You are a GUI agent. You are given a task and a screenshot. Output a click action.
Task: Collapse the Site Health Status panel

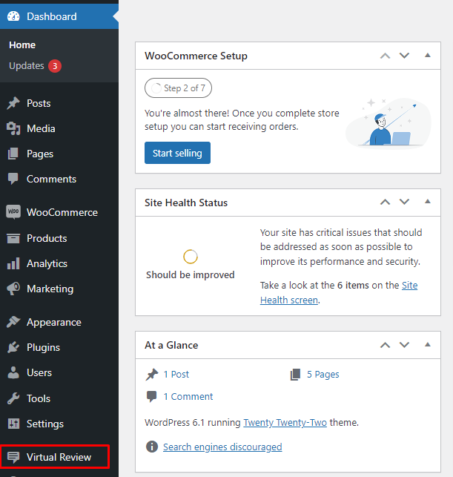point(428,201)
